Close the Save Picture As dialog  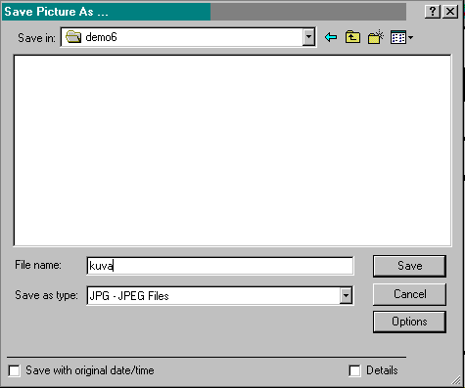tap(450, 12)
